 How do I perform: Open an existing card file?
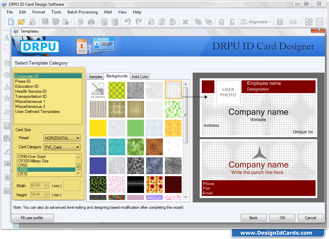pyautogui.click(x=22, y=22)
